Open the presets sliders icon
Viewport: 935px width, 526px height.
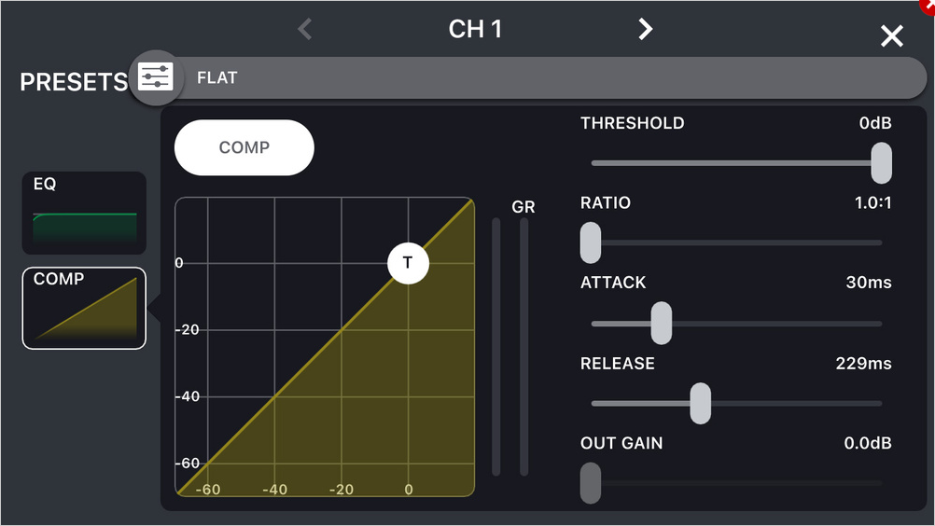156,77
